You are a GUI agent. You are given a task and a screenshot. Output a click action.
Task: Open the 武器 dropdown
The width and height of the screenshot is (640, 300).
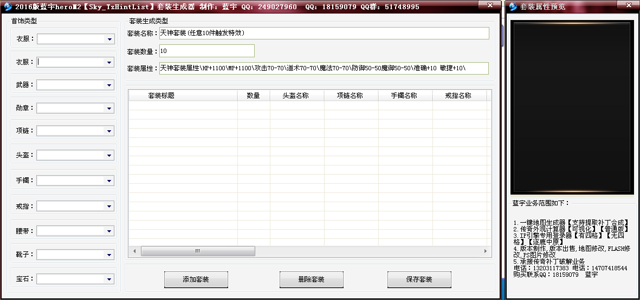tap(109, 85)
